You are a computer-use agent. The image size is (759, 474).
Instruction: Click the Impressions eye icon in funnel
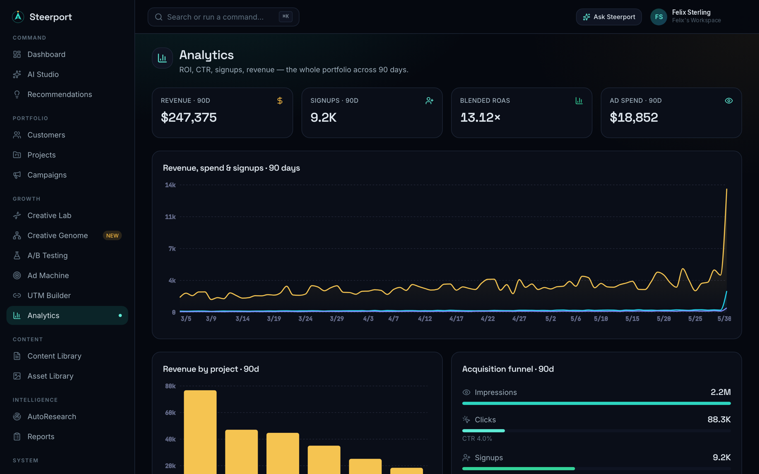click(x=466, y=392)
